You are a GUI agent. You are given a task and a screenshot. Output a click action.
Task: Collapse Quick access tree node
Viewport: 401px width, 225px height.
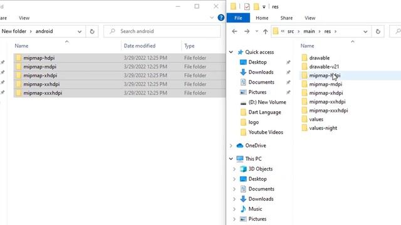point(231,52)
